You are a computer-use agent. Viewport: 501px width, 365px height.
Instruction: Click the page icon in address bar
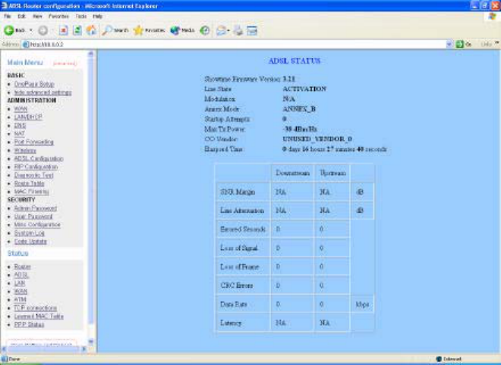(x=26, y=45)
